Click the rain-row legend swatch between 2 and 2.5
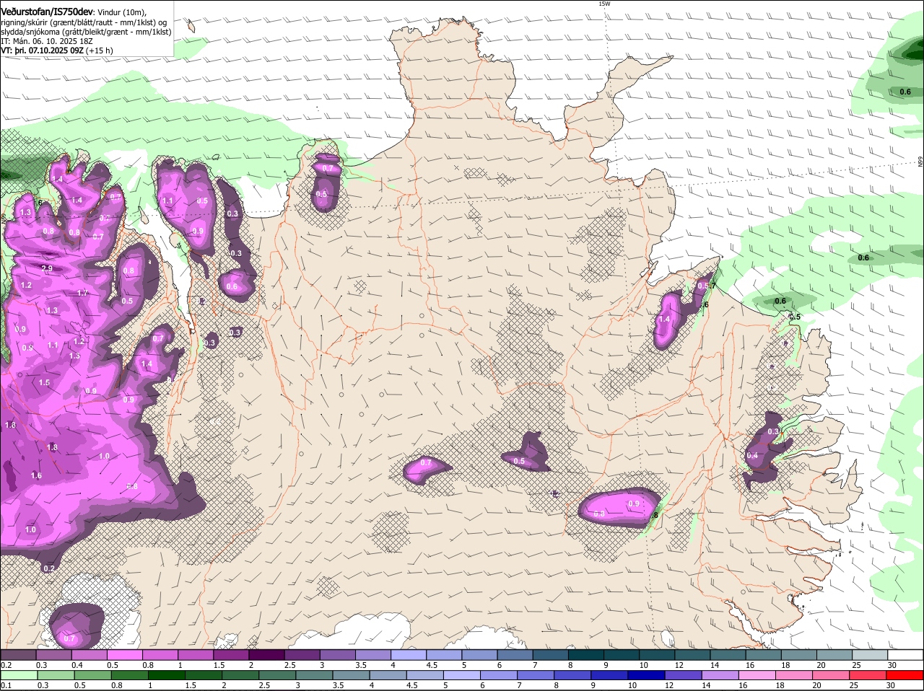The width and height of the screenshot is (924, 691). click(241, 675)
